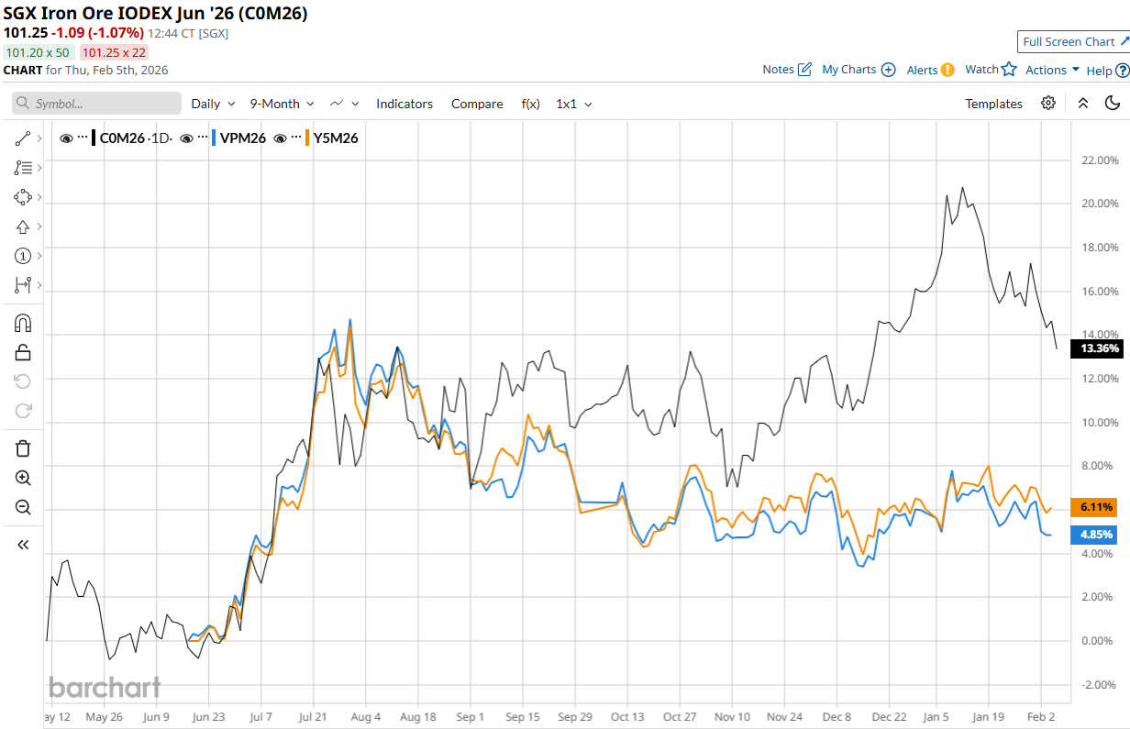The height and width of the screenshot is (729, 1130).
Task: Expand the 9-Month period dropdown
Action: [282, 104]
